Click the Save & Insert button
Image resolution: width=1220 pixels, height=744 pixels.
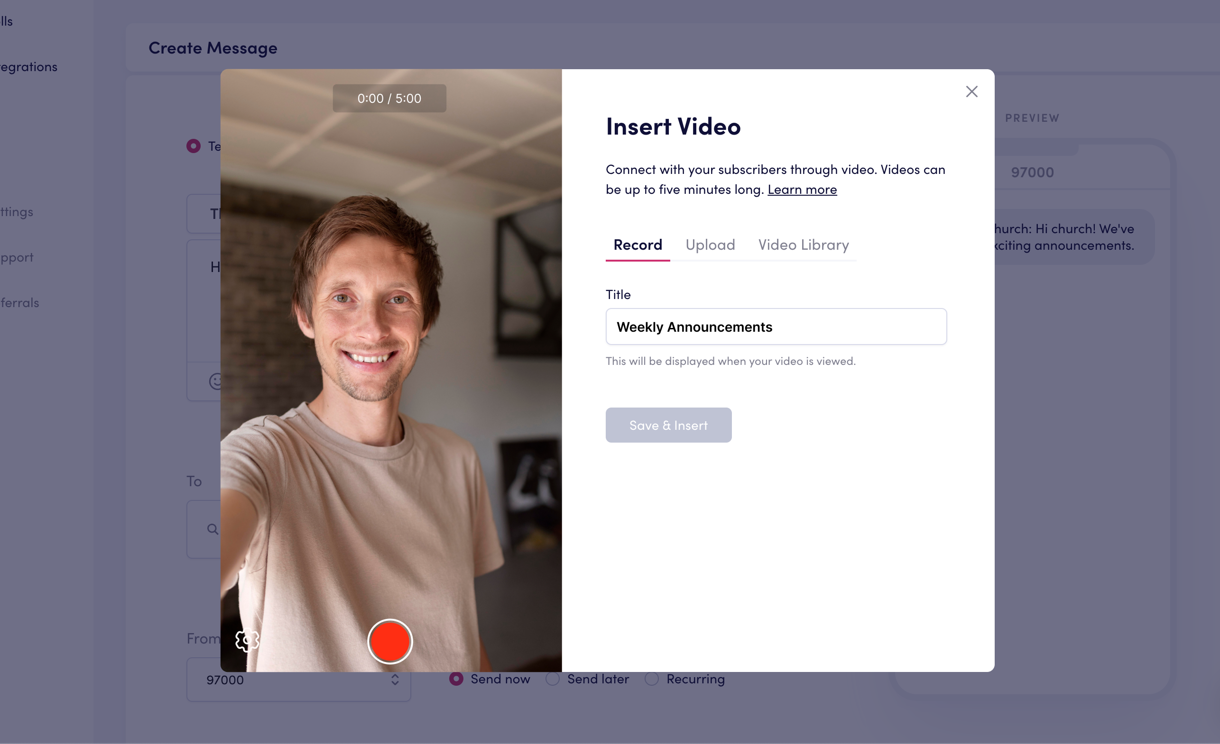click(668, 425)
